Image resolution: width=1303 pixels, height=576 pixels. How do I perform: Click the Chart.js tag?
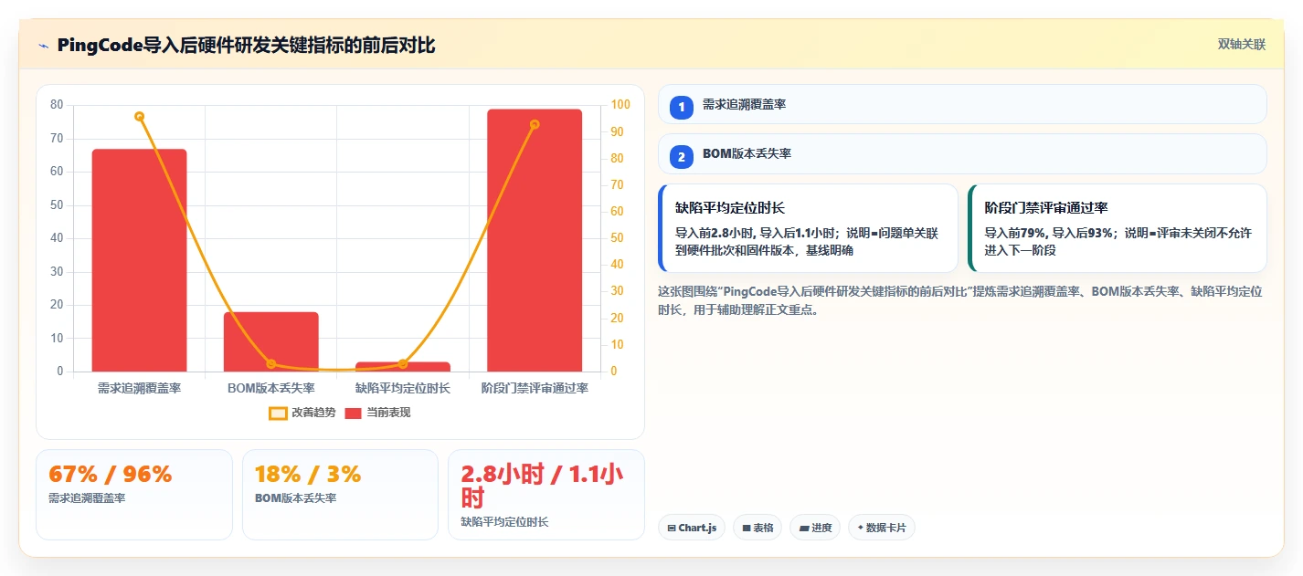point(692,528)
